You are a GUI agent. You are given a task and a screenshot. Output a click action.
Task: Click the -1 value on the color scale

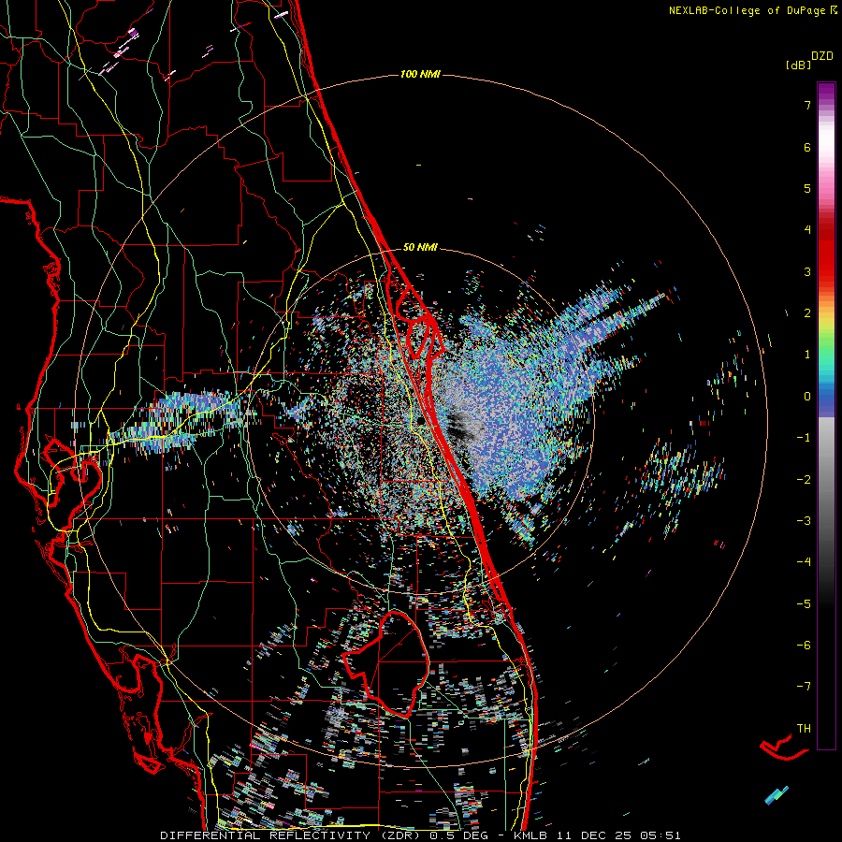(x=804, y=438)
